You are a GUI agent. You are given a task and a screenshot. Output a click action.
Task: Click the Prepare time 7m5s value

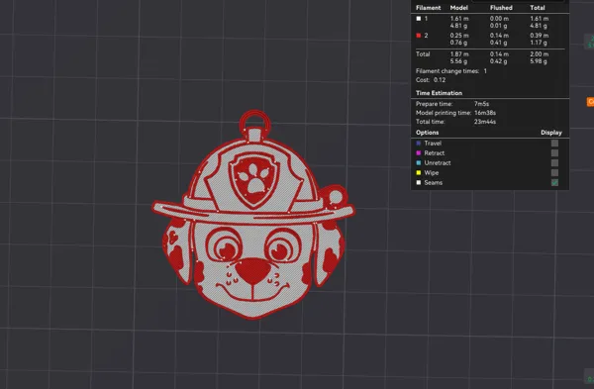click(x=481, y=104)
